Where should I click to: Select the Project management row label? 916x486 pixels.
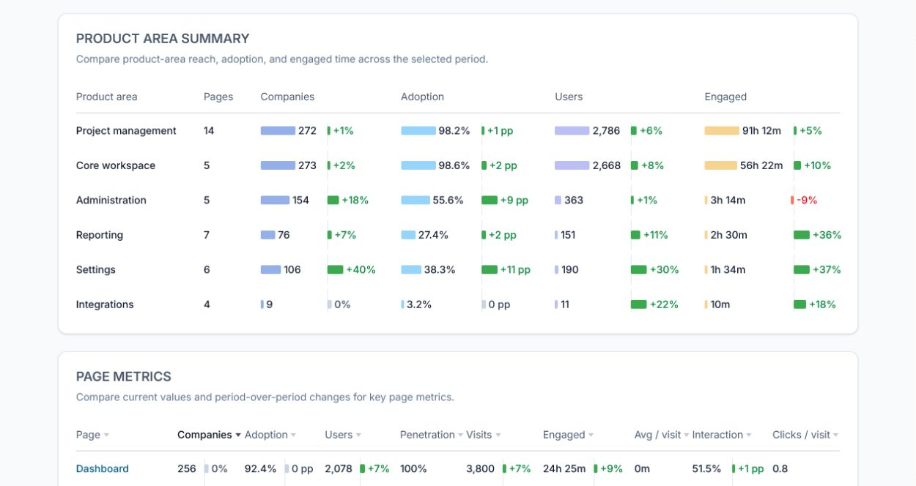click(126, 131)
